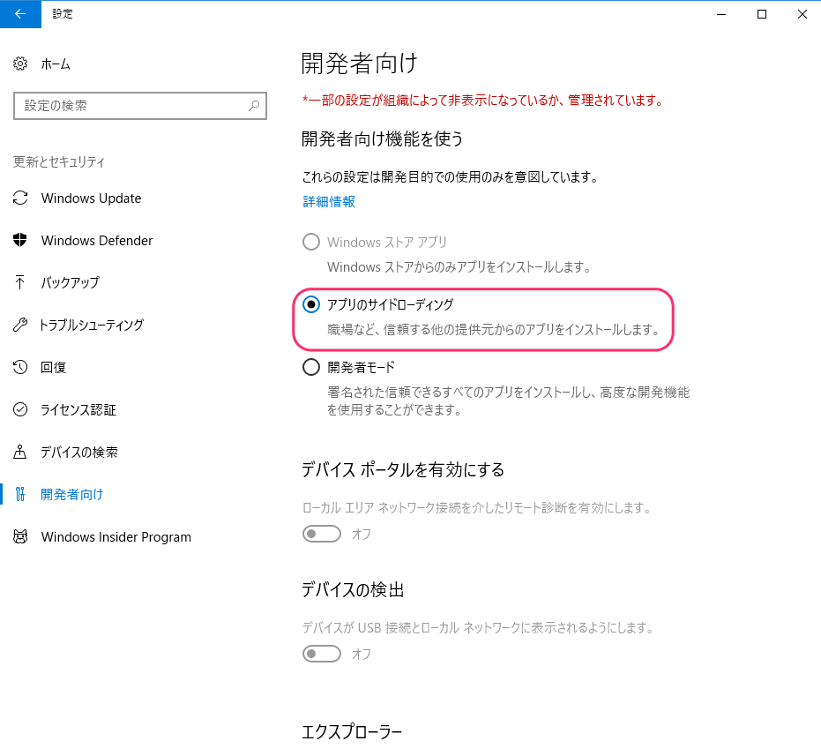Click the backup upload arrow icon
The width and height of the screenshot is (821, 756).
tap(21, 283)
